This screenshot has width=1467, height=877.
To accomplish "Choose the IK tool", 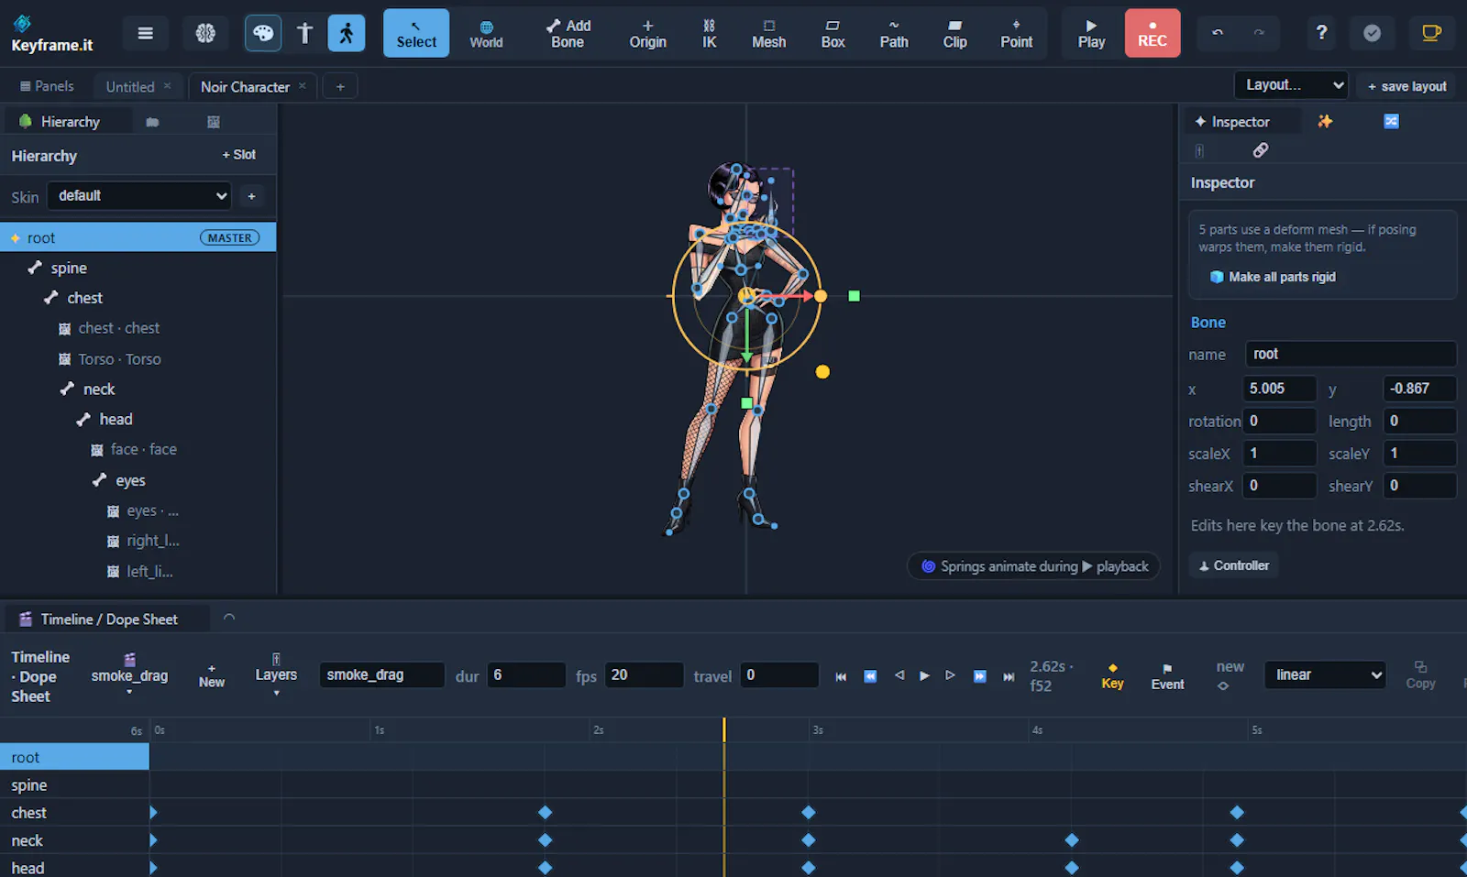I will (709, 33).
